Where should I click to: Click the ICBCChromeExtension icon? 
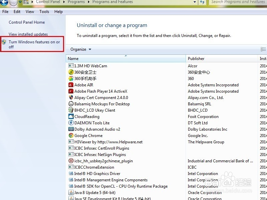click(71, 167)
